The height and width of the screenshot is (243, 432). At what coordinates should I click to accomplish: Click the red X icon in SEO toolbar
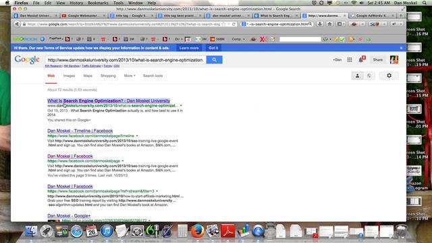pos(262,39)
